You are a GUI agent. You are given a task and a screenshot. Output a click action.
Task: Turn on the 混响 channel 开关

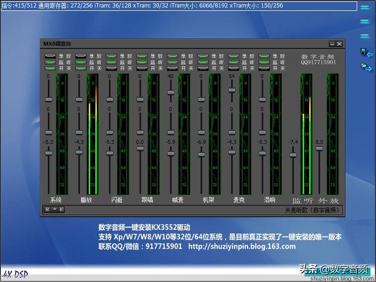point(264,68)
